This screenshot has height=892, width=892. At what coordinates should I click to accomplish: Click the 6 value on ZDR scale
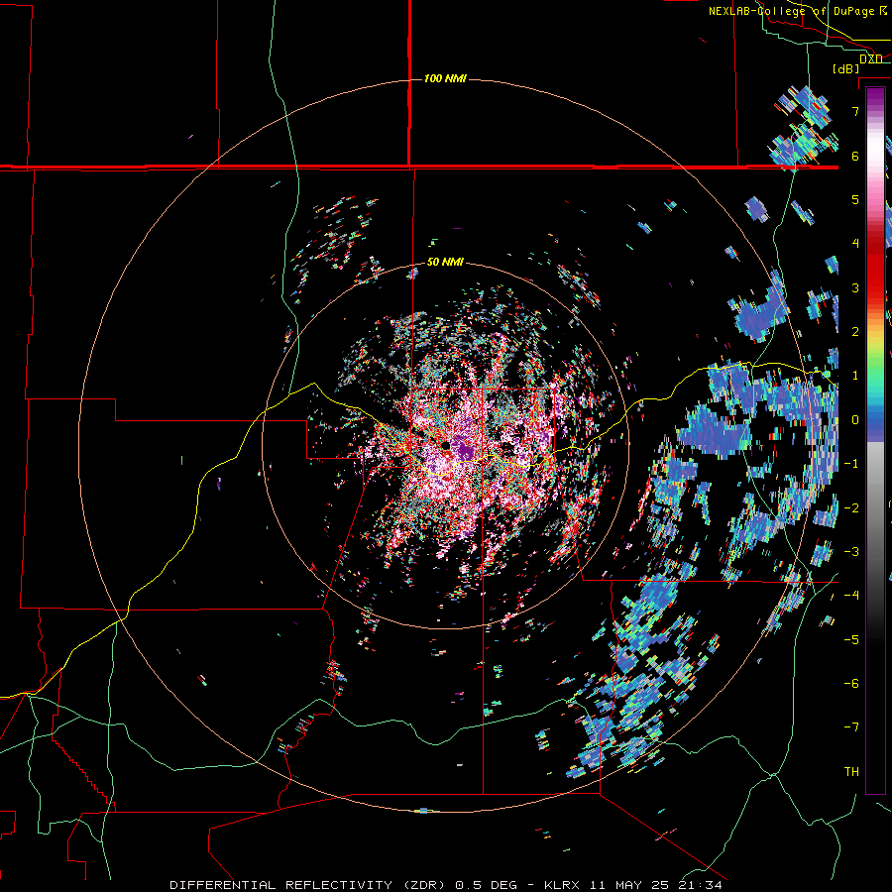coord(855,156)
